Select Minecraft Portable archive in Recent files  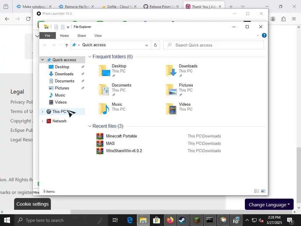point(121,136)
